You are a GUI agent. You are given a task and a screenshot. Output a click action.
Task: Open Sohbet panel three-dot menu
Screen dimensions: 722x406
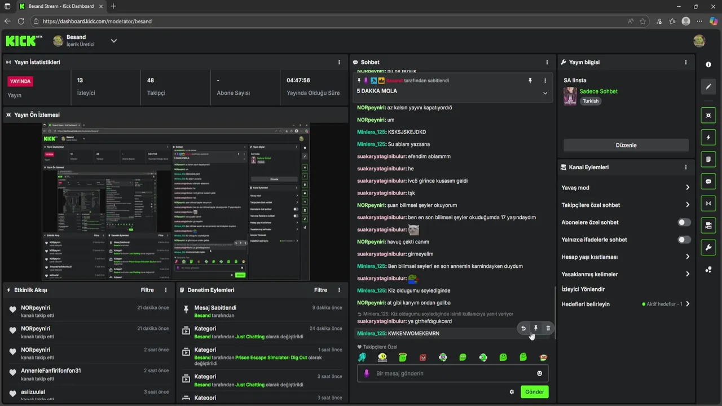point(547,62)
